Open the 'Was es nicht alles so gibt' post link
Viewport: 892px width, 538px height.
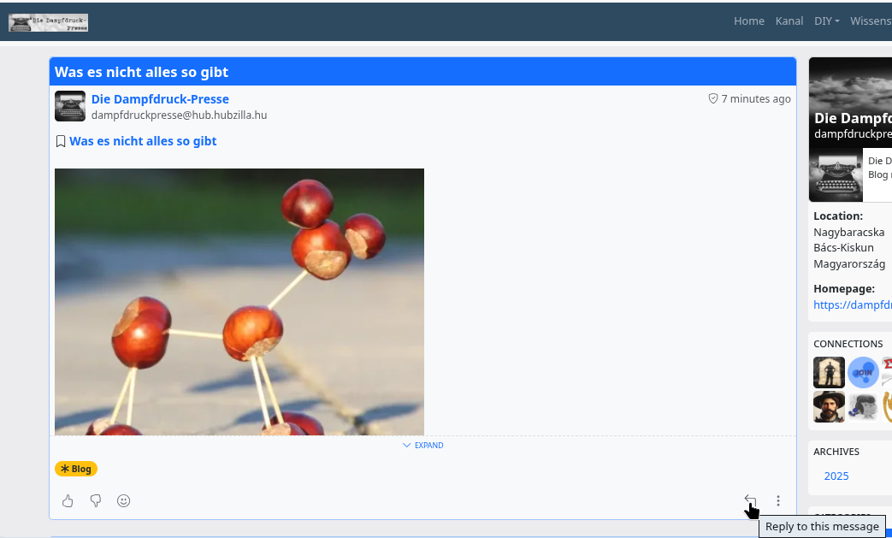tap(143, 141)
